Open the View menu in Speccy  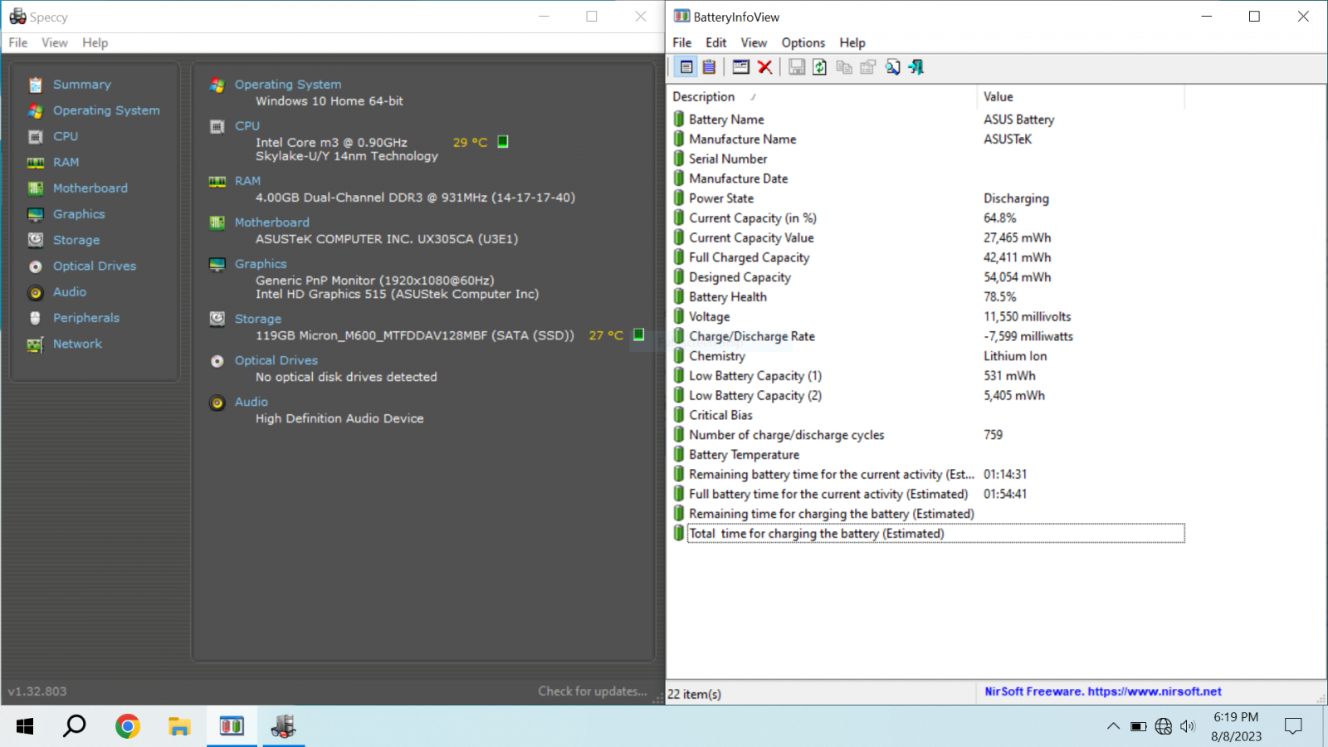[55, 43]
